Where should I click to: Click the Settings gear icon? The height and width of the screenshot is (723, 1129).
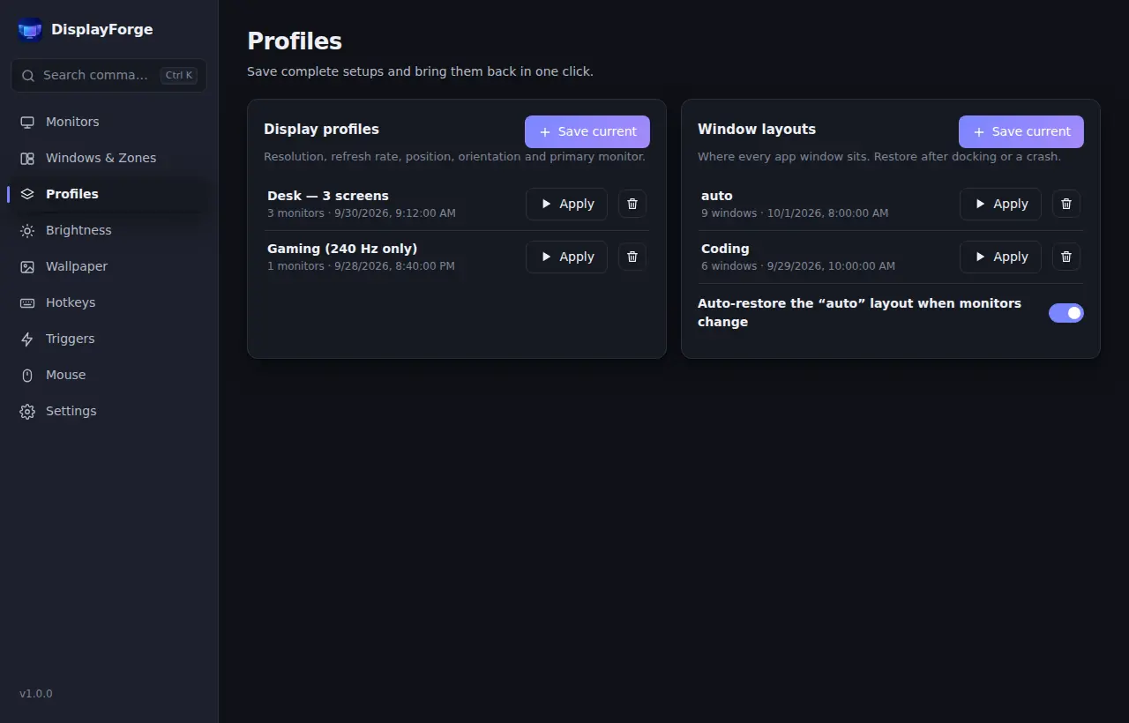point(27,412)
